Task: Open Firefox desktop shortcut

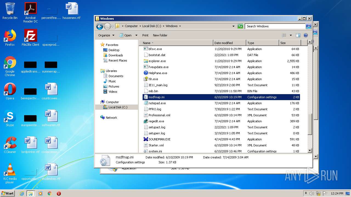Action: click(10, 38)
